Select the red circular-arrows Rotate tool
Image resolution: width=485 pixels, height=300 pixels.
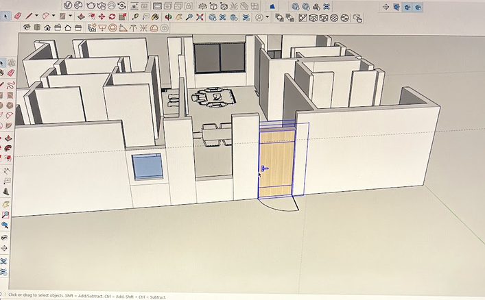(112, 16)
